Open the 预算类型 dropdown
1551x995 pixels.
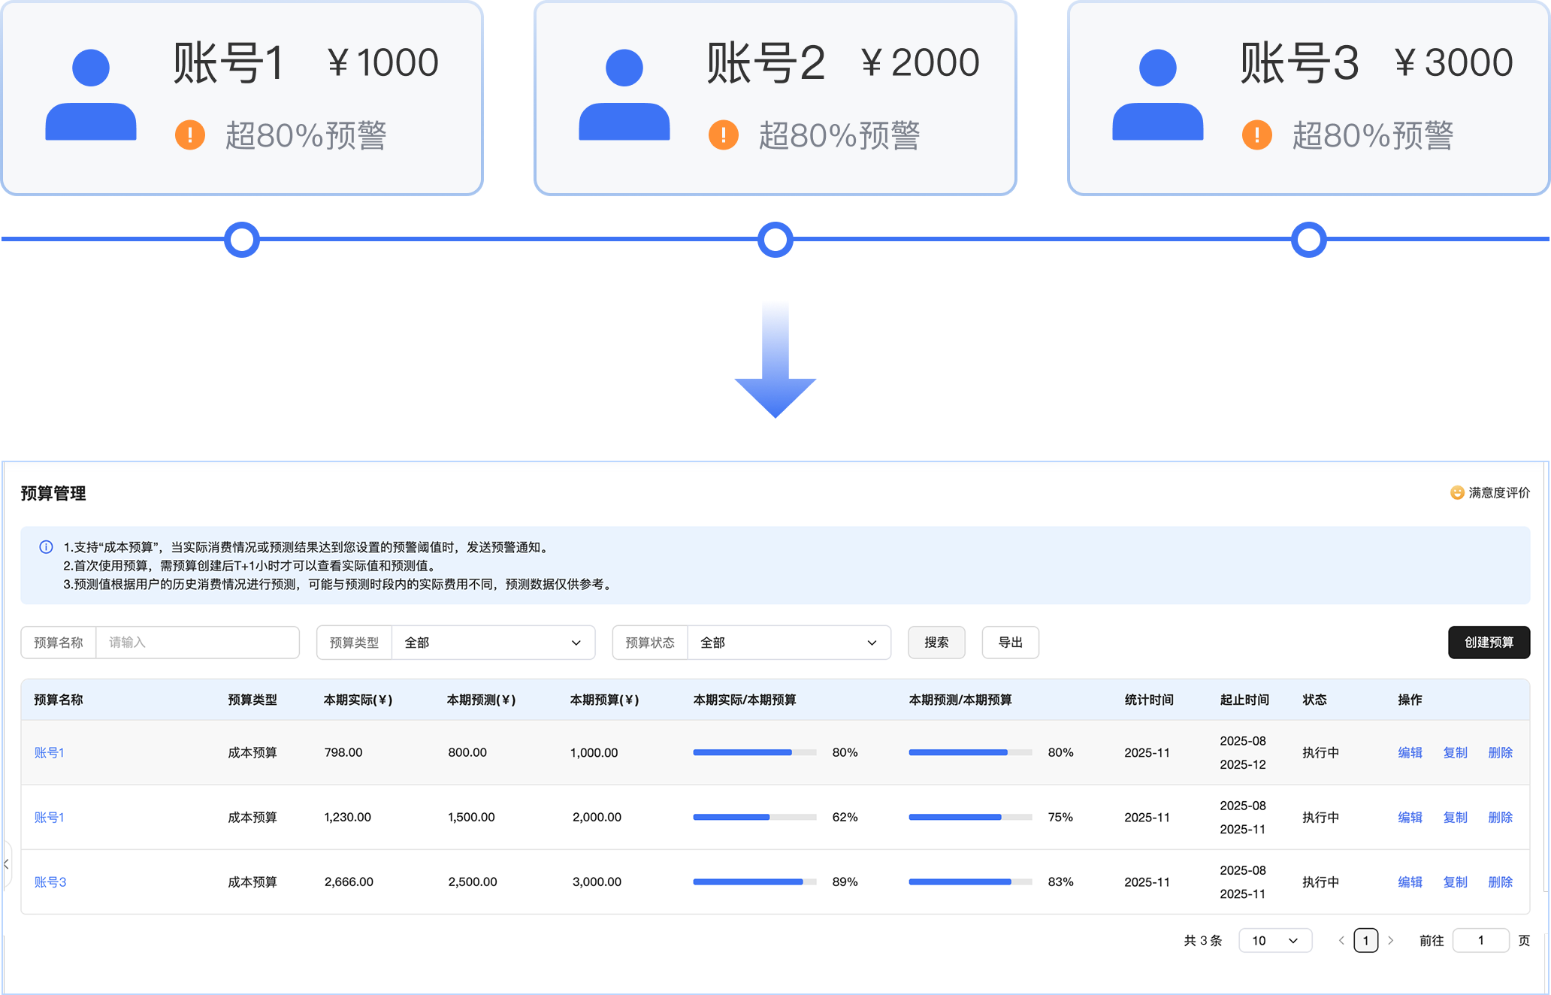pyautogui.click(x=492, y=643)
